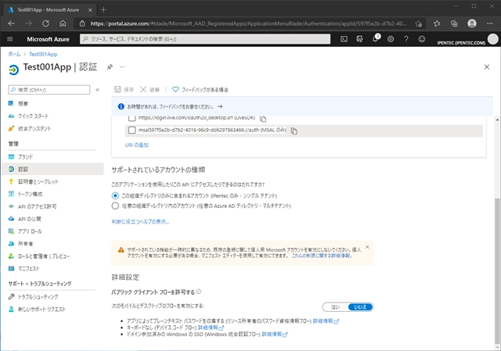This screenshot has width=501, height=351.
Task: Click the 保存 save button
Action: 124,89
